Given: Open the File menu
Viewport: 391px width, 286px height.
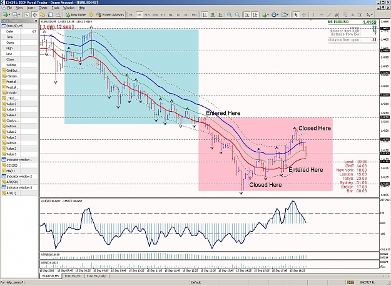Looking at the screenshot, I should coord(10,8).
